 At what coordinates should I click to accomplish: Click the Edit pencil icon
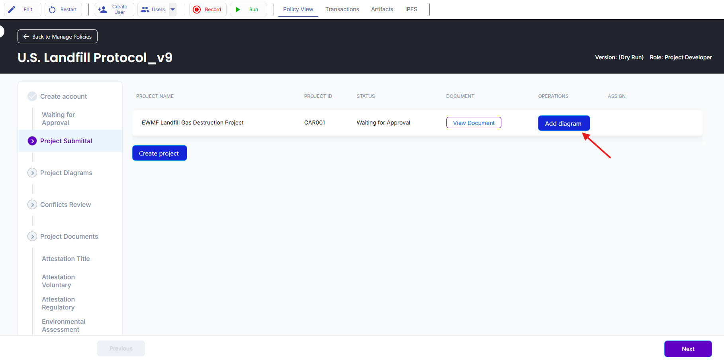coord(12,10)
